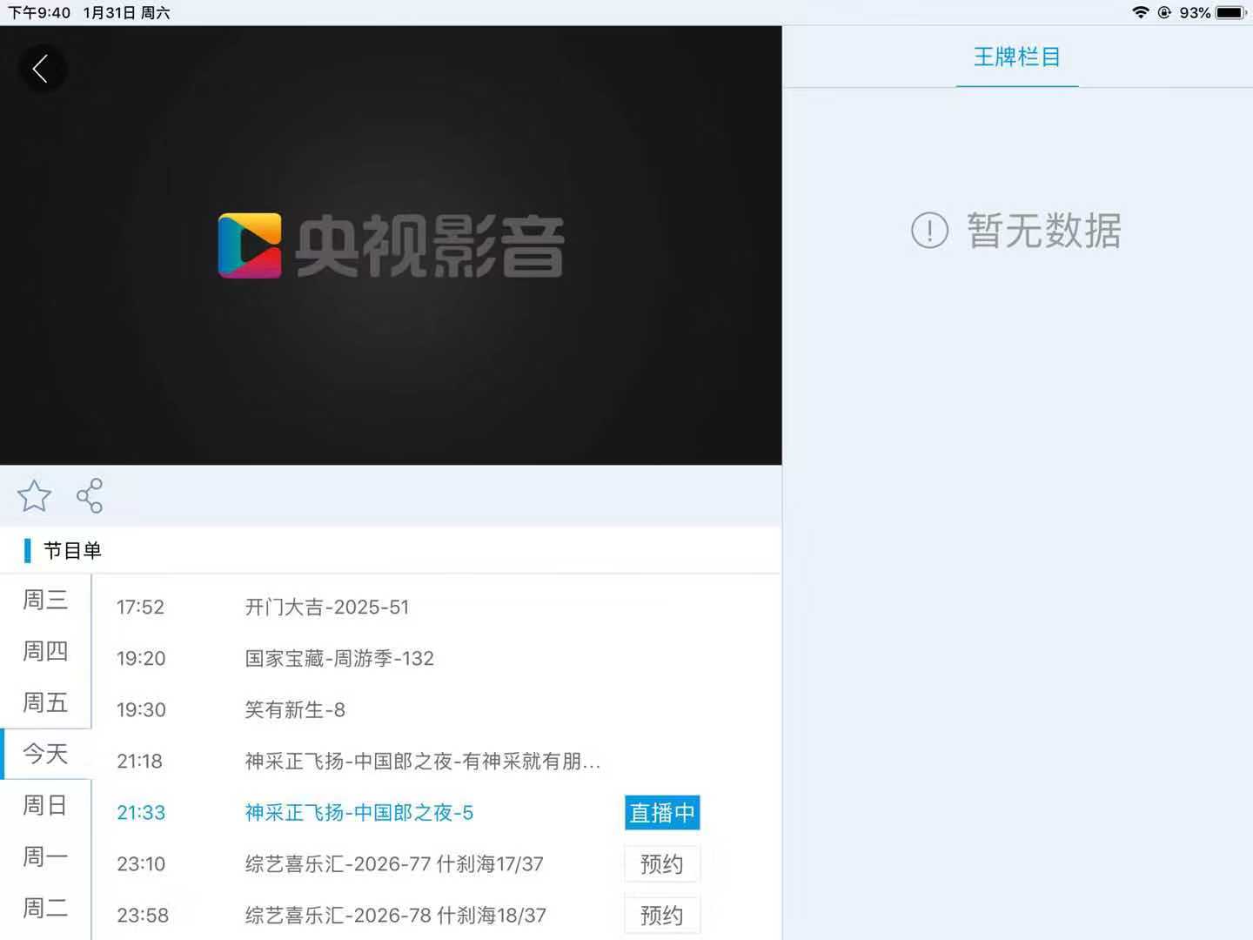Tap the 央视影音 logo in player

tap(391, 246)
